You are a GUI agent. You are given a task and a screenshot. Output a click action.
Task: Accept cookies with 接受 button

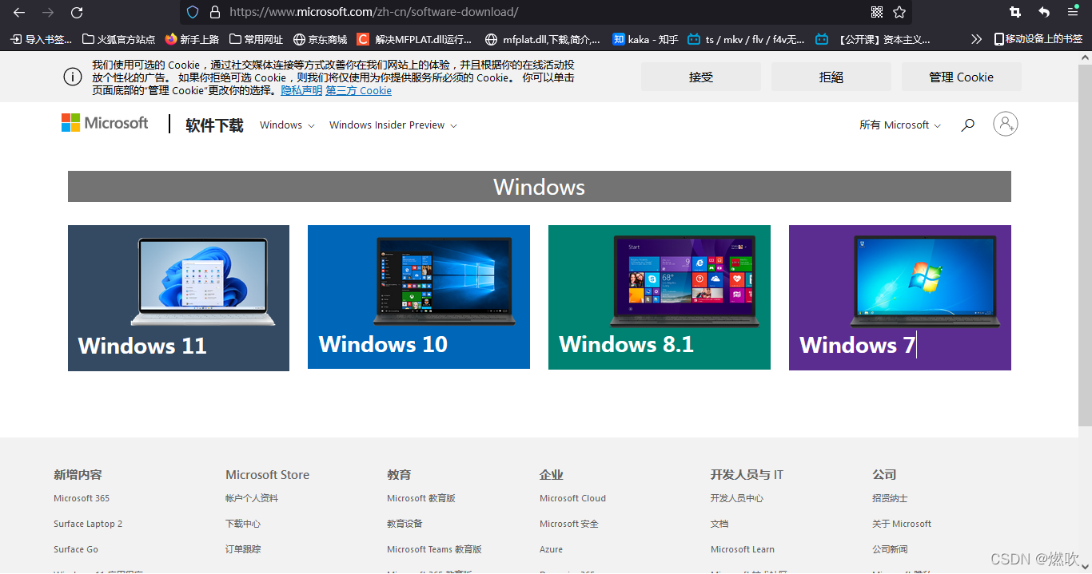click(x=701, y=77)
